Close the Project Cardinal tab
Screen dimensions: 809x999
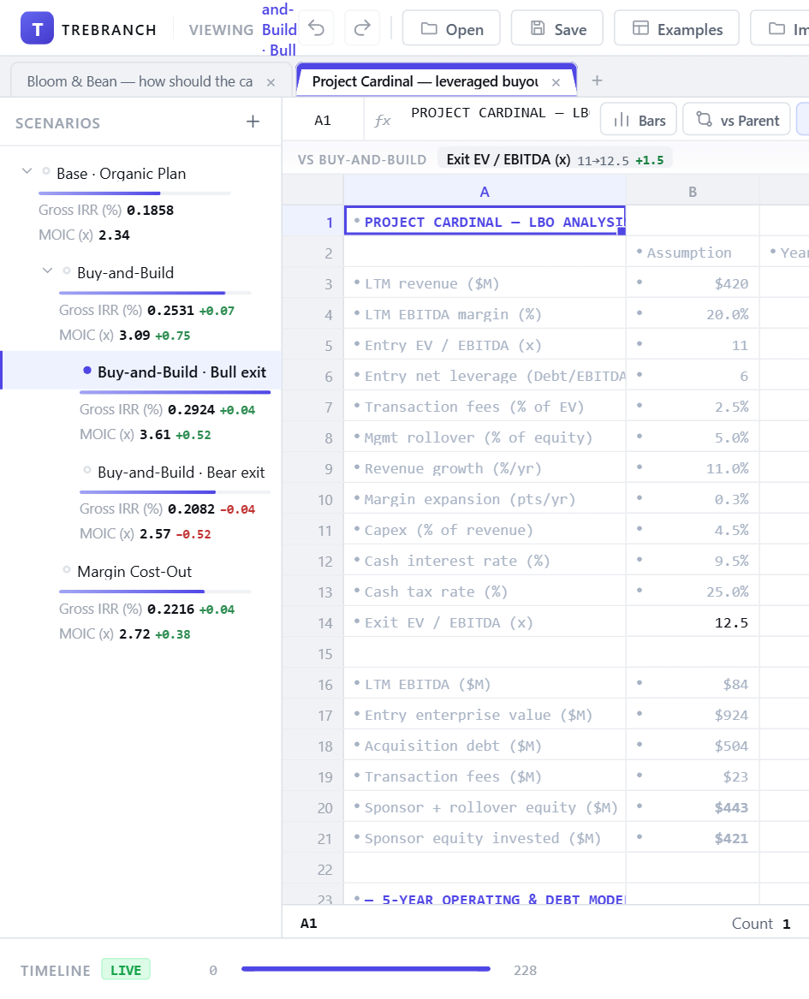(556, 82)
